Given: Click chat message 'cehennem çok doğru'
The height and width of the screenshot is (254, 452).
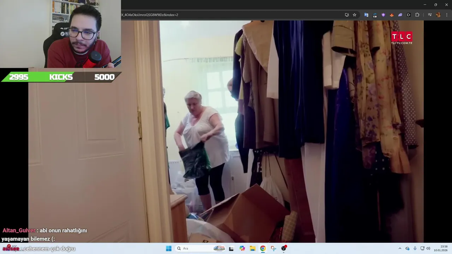Looking at the screenshot, I should (x=49, y=249).
